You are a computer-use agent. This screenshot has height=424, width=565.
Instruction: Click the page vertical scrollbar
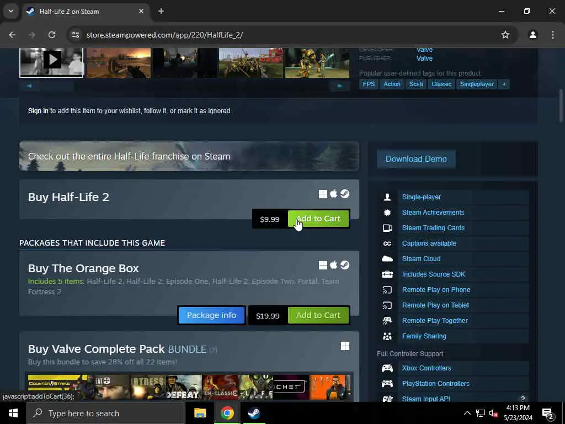(561, 106)
